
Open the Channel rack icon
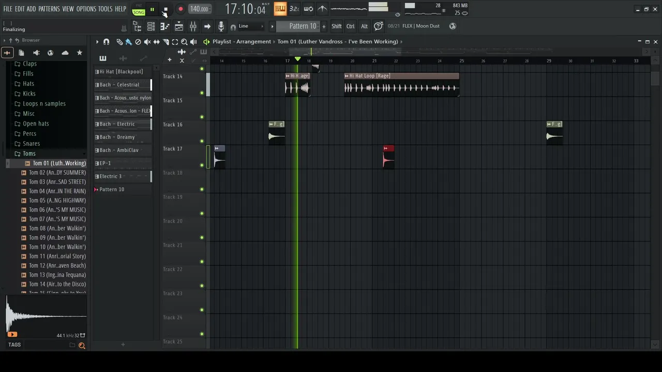pos(151,26)
